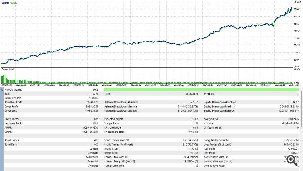
Task: Click the Gross Profit value 202 426.53
Action: pyautogui.click(x=92, y=106)
